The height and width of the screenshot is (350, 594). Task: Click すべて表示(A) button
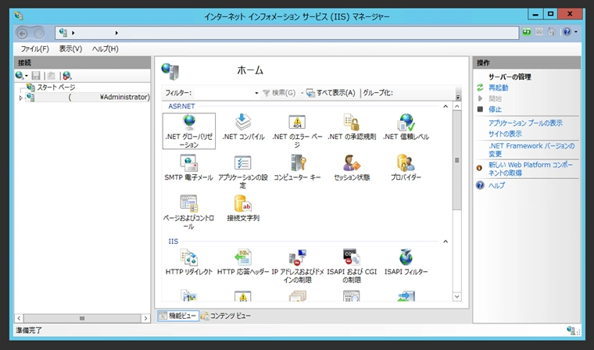point(331,93)
